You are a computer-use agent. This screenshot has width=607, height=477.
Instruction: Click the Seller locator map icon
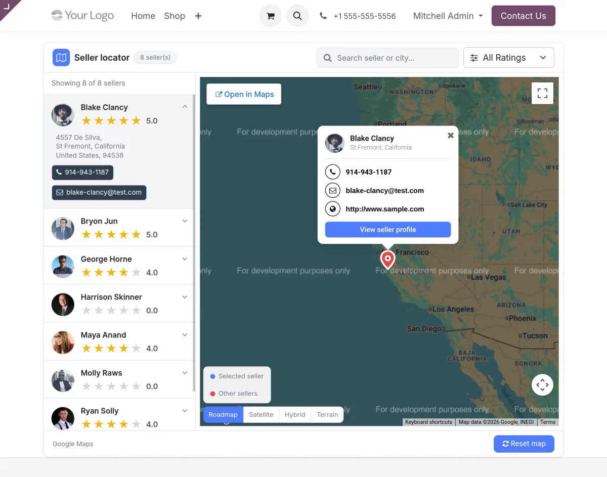[x=61, y=58]
